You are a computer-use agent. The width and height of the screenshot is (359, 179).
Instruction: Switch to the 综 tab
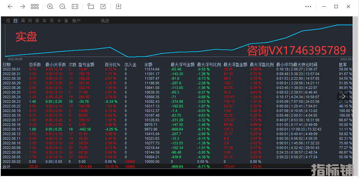8,21
